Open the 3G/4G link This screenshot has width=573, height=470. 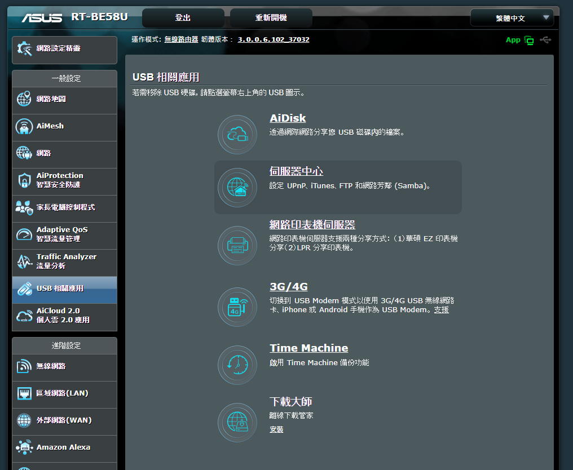click(289, 287)
